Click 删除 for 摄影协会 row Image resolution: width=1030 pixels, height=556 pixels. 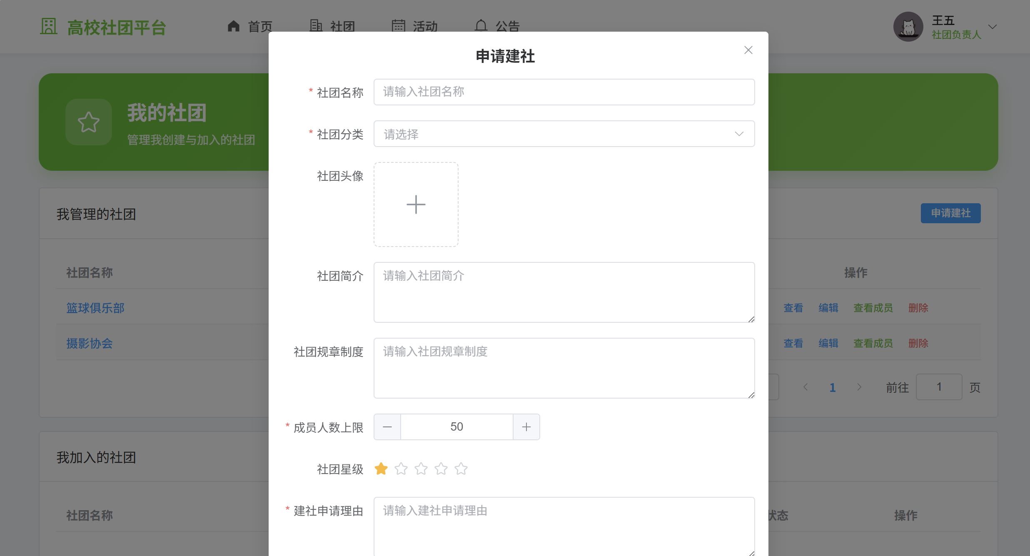(x=918, y=343)
